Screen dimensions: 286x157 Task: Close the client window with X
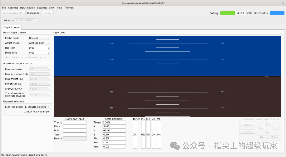coord(283,3)
